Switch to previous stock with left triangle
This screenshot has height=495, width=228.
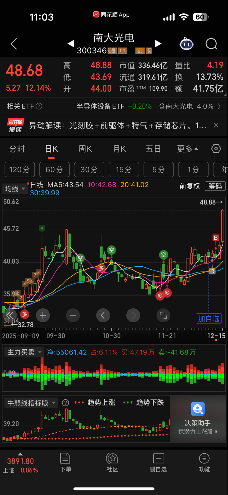tap(71, 44)
